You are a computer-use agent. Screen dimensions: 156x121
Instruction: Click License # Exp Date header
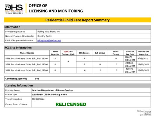[x=130, y=53]
